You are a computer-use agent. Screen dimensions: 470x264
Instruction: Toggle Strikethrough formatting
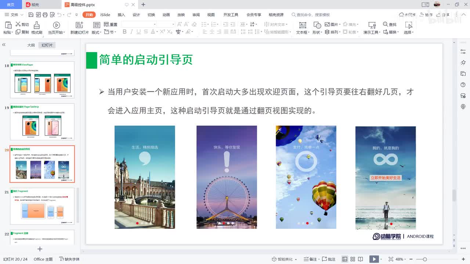coord(146,32)
